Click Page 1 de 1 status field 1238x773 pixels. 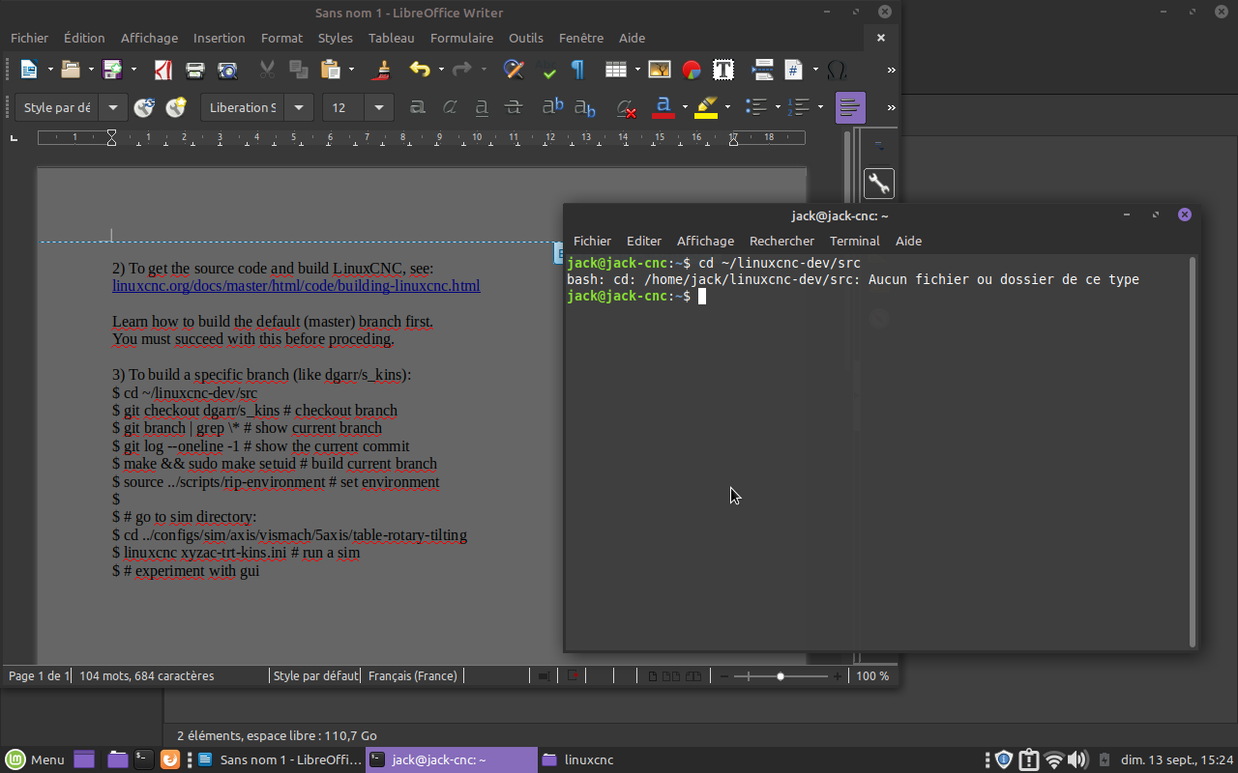pyautogui.click(x=39, y=676)
